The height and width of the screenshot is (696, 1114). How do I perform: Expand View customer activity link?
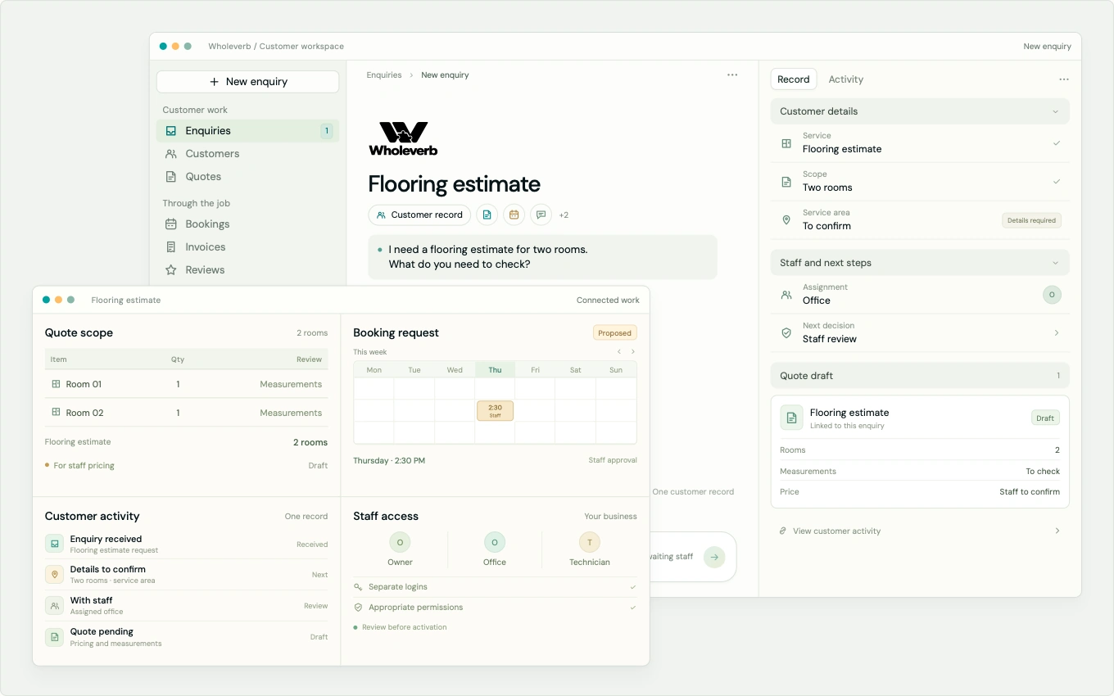click(x=920, y=531)
